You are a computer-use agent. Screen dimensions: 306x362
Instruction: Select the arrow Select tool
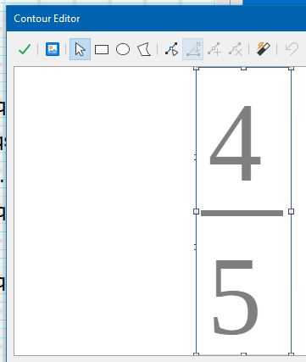tap(80, 49)
